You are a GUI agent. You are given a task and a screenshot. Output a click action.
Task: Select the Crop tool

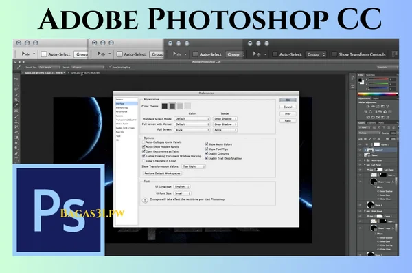point(16,100)
